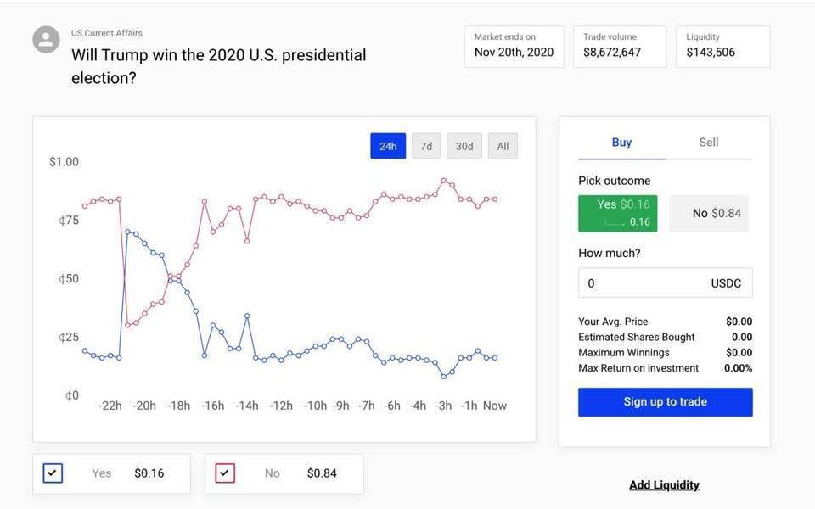Open the Sell tab

(x=709, y=143)
